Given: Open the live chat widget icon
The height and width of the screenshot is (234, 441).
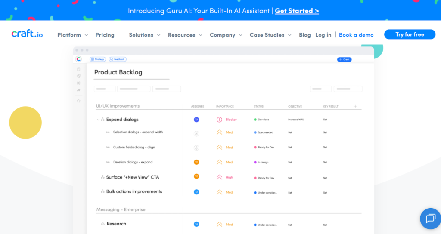Looking at the screenshot, I should pos(430,219).
